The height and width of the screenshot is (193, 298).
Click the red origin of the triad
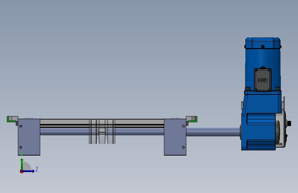[21, 171]
